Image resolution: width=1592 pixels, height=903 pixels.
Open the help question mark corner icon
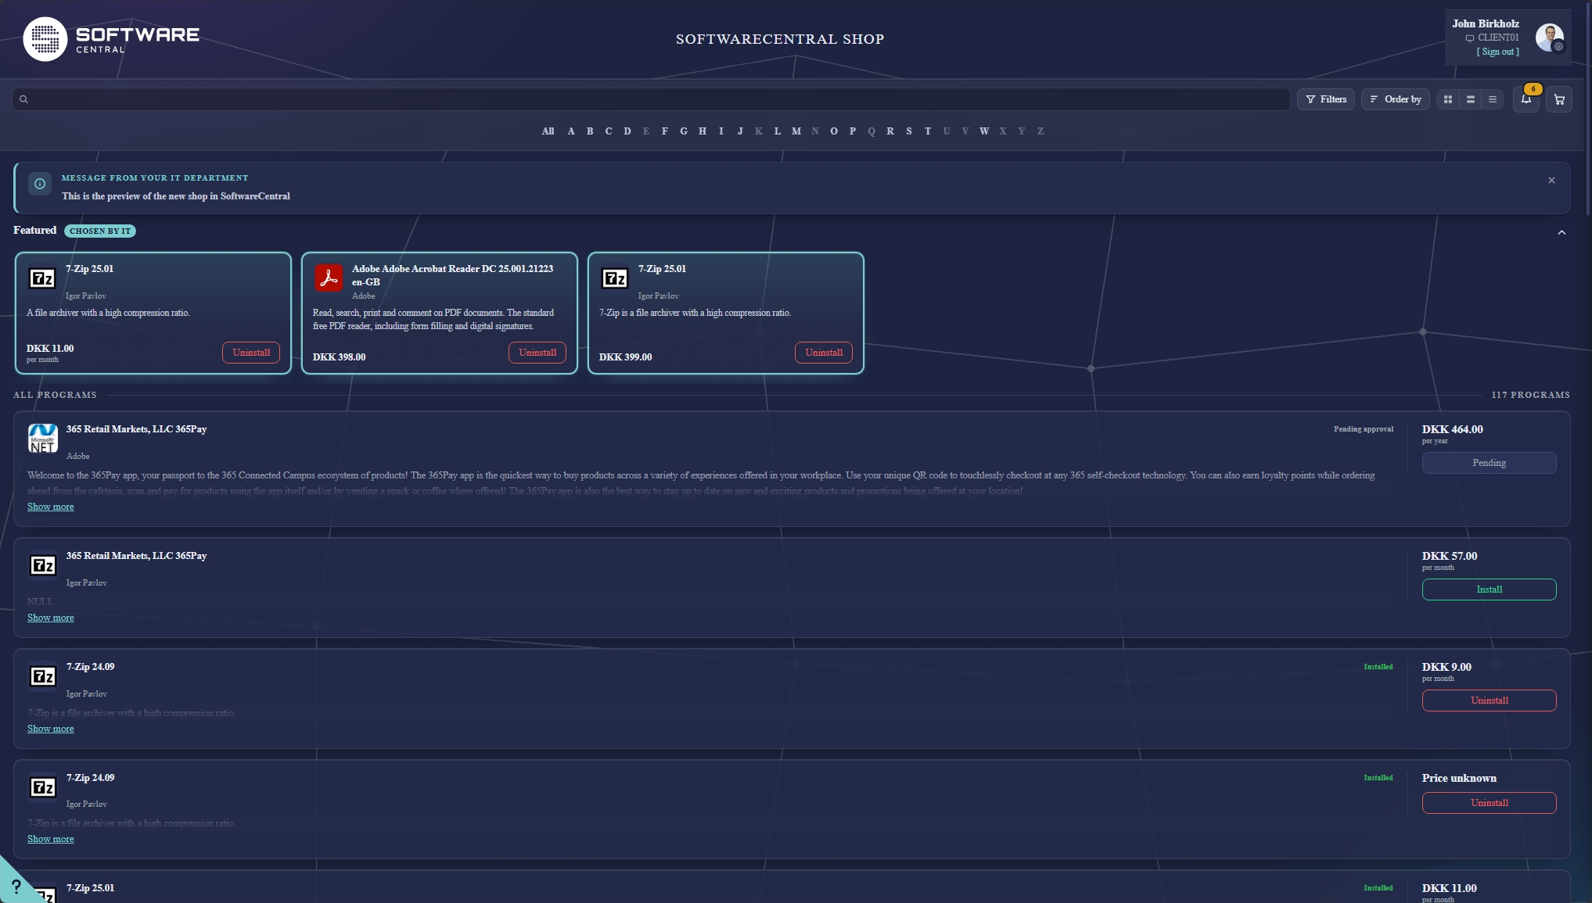pyautogui.click(x=16, y=887)
